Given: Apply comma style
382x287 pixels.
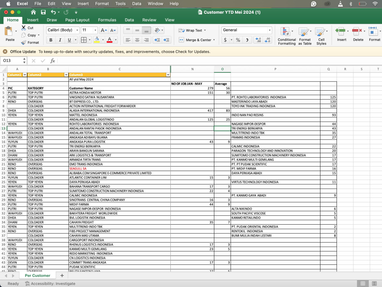Looking at the screenshot, I should tap(247, 40).
